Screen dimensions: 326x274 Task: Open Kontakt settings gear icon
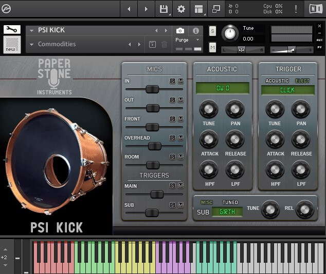click(181, 9)
